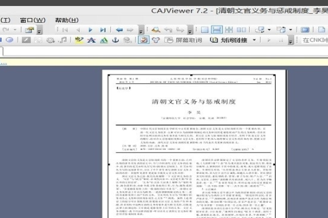The image size is (328, 218).
Task: Jump to the last page
Action: (103, 30)
